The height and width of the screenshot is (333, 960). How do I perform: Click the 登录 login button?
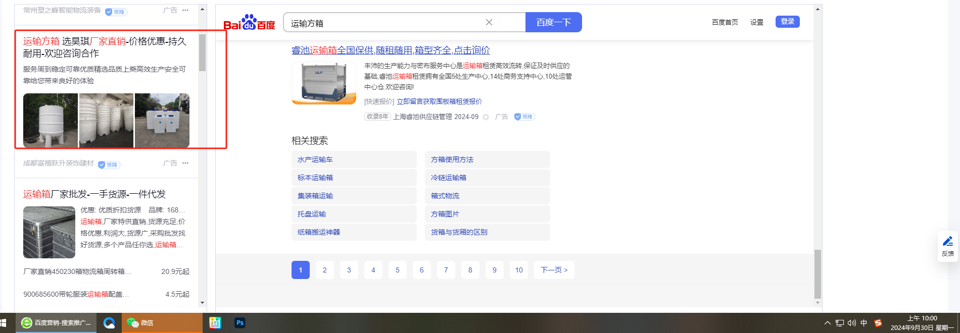point(787,22)
